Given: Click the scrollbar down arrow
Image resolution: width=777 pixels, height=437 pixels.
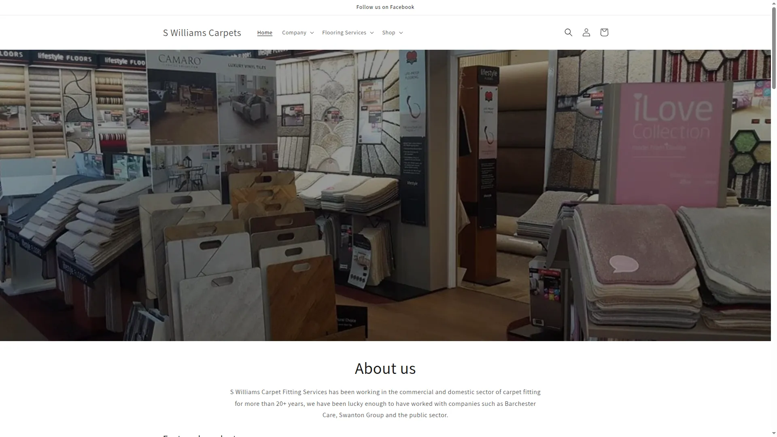Looking at the screenshot, I should click(774, 433).
